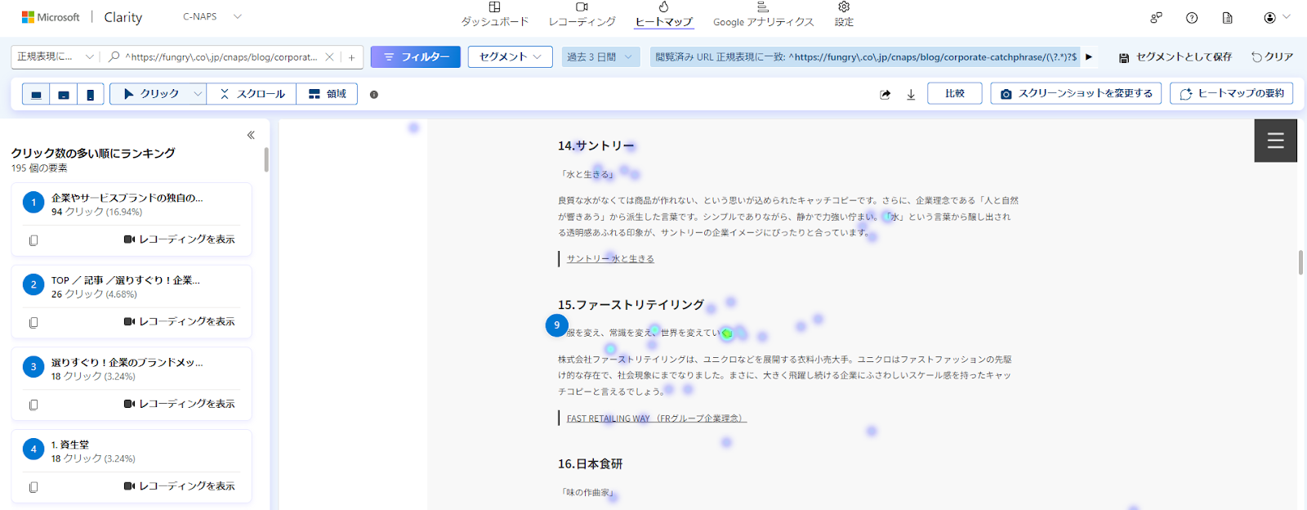Image resolution: width=1307 pixels, height=510 pixels.
Task: Click the ranking panel scrollbar
Action: tap(266, 159)
